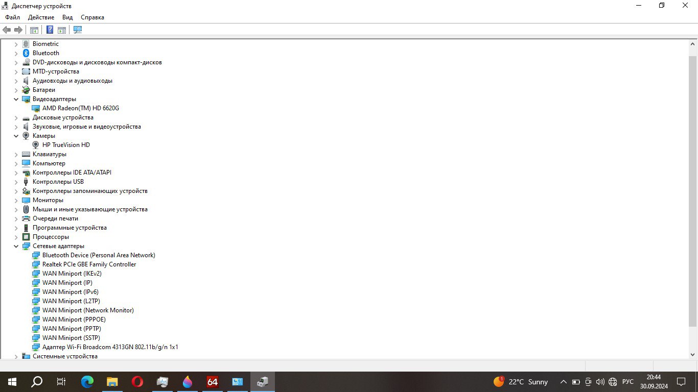Expand the Biometric category
The image size is (698, 392).
click(16, 44)
